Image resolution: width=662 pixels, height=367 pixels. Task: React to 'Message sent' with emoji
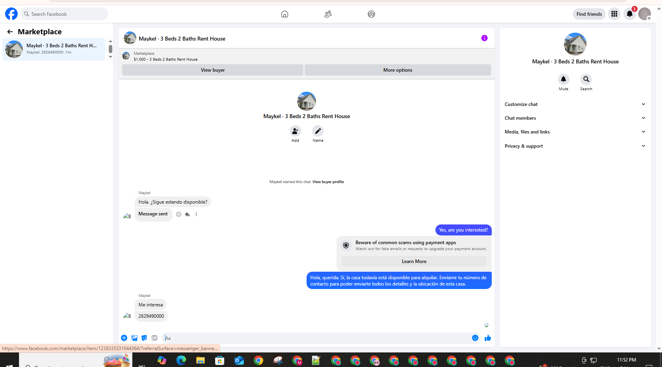coord(179,214)
